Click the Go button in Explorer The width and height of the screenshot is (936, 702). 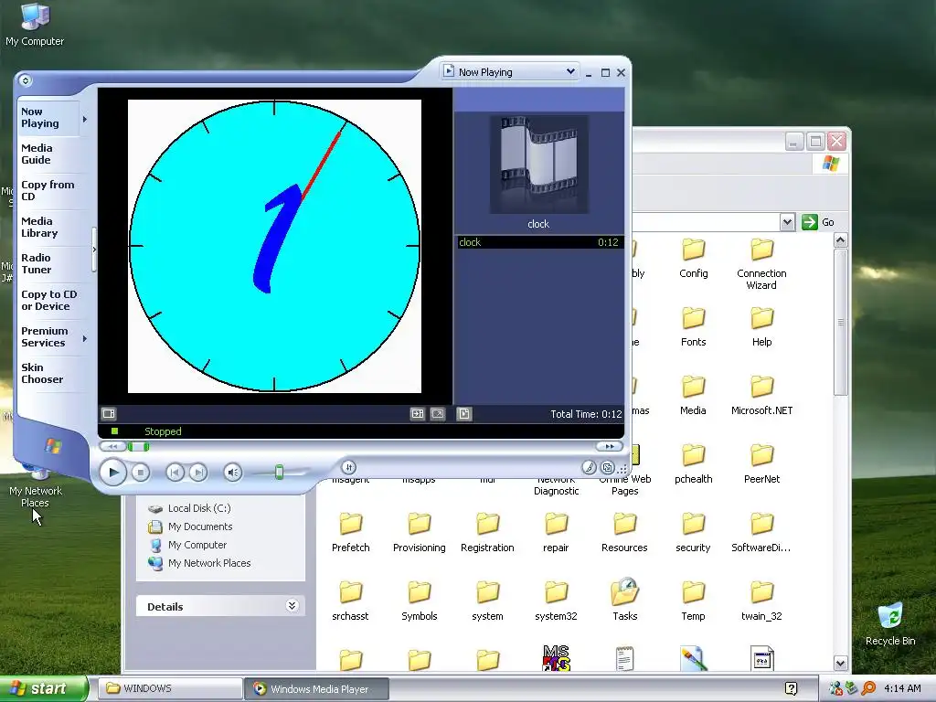(x=817, y=222)
